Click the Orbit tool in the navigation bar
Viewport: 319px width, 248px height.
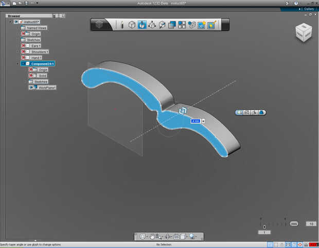(143, 236)
